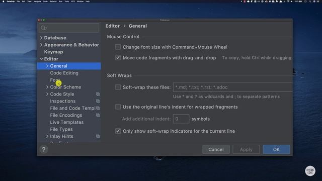Expand the Inlay Hints node
Screen dimensions: 322x181
pos(47,136)
